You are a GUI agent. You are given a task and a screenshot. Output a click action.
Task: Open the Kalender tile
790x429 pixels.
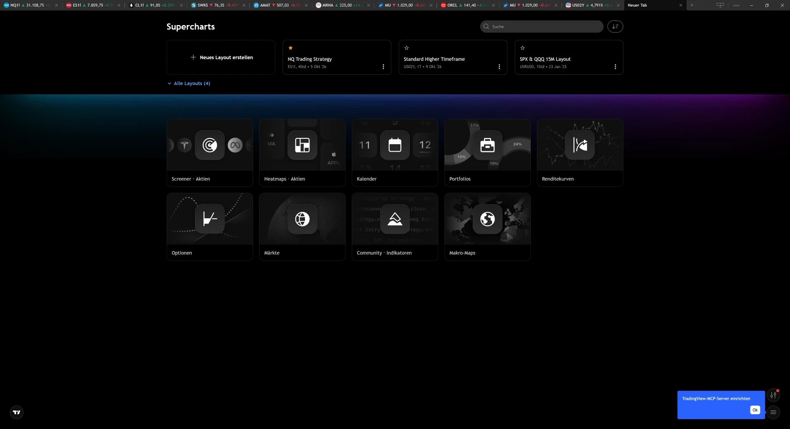395,153
